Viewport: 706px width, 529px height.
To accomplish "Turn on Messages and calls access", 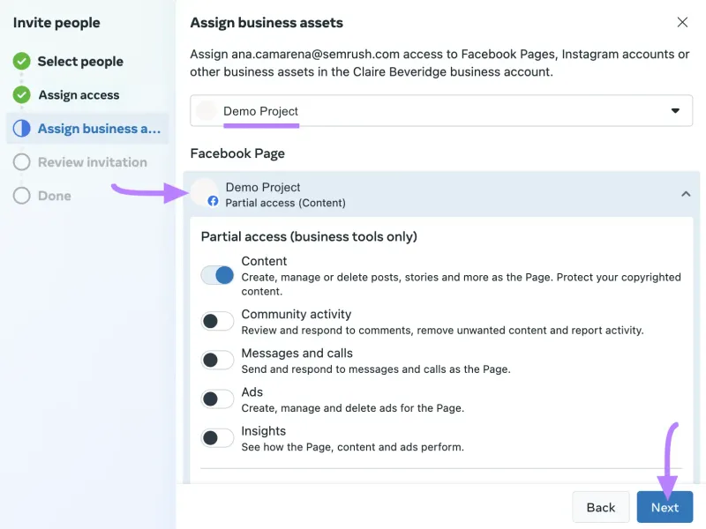I will pyautogui.click(x=217, y=360).
